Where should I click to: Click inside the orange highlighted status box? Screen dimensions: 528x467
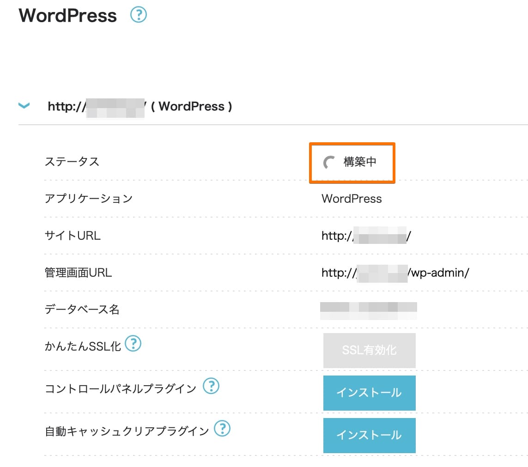[x=352, y=163]
